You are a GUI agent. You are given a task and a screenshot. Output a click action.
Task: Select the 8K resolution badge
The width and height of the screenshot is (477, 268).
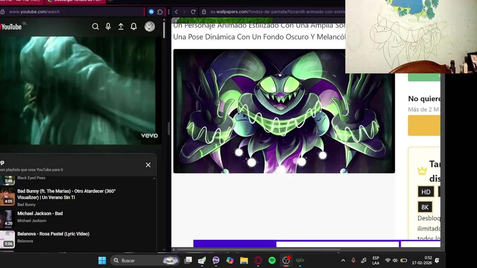point(425,207)
